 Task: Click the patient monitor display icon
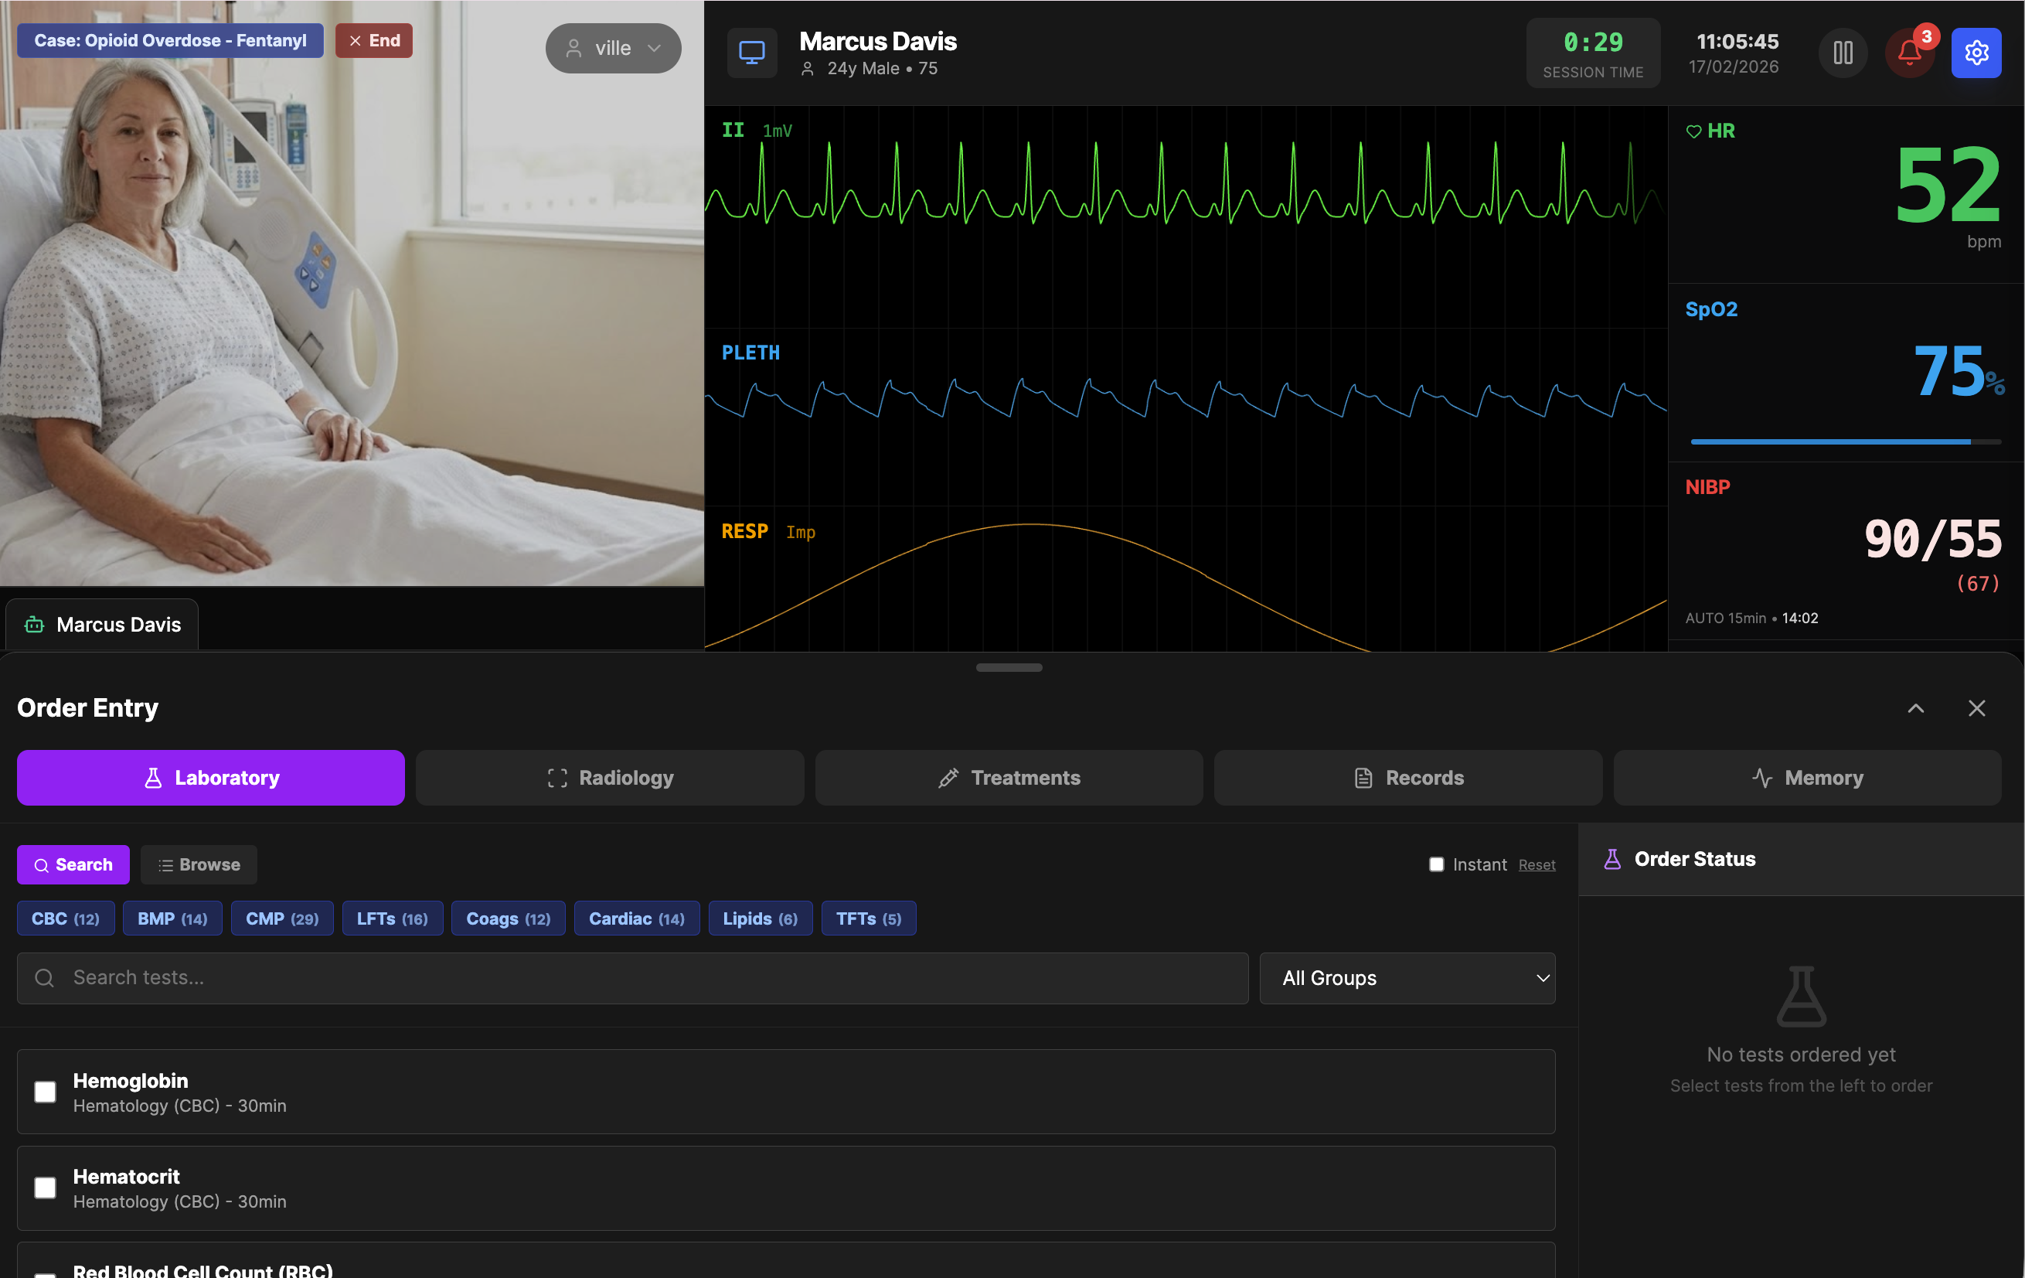(x=751, y=52)
